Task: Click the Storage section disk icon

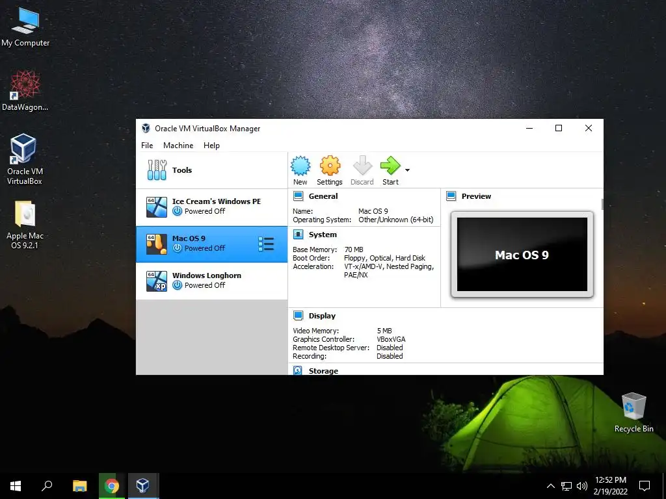Action: pyautogui.click(x=298, y=370)
